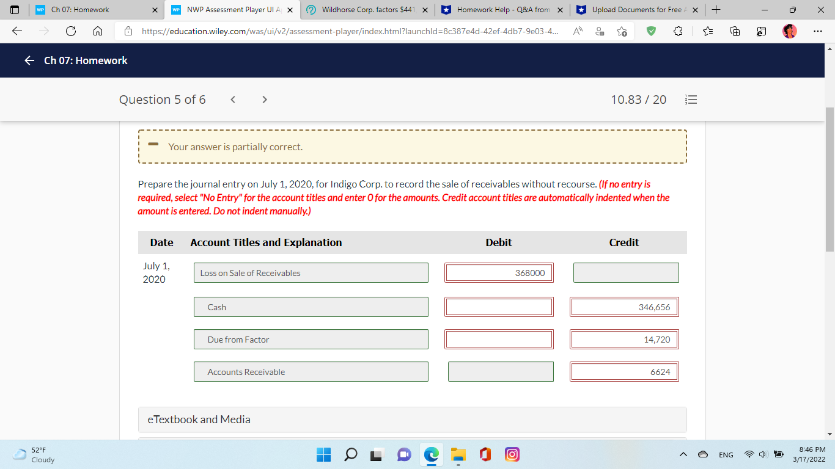Toggle the hidden icons chevron in the system tray

pos(683,454)
